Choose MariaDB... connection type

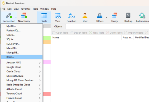tap(22, 48)
